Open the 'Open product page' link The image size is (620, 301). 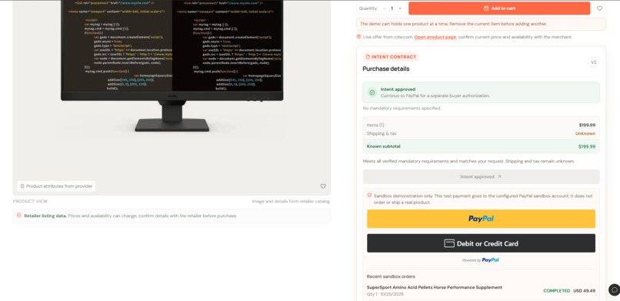click(x=435, y=37)
